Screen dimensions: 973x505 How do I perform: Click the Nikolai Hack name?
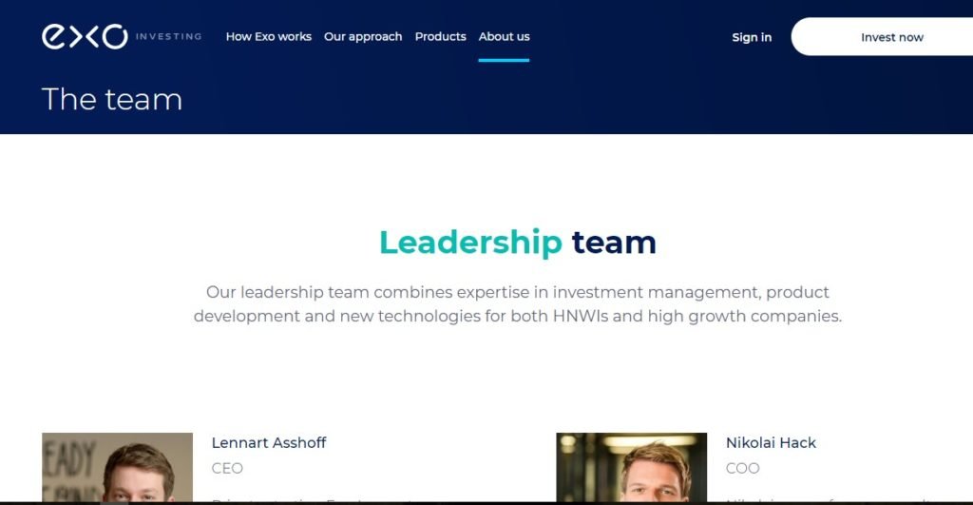click(x=772, y=443)
